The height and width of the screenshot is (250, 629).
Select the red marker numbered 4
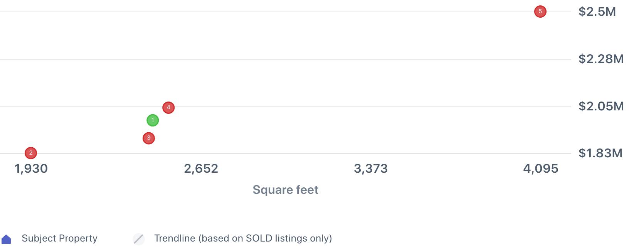point(168,108)
